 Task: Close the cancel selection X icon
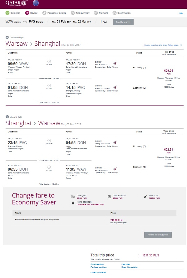(x=181, y=45)
